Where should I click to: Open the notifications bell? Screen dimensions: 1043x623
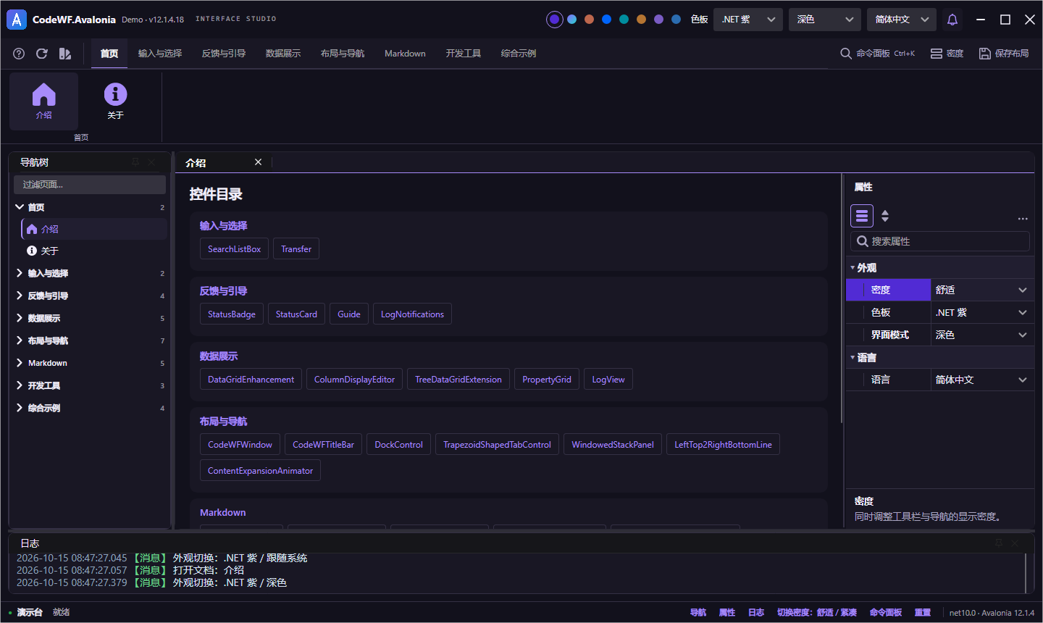tap(952, 20)
